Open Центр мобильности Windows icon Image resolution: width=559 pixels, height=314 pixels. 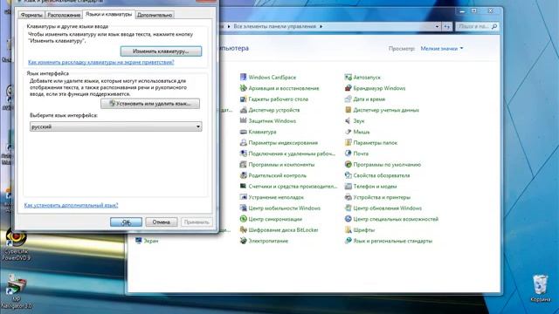coord(244,208)
